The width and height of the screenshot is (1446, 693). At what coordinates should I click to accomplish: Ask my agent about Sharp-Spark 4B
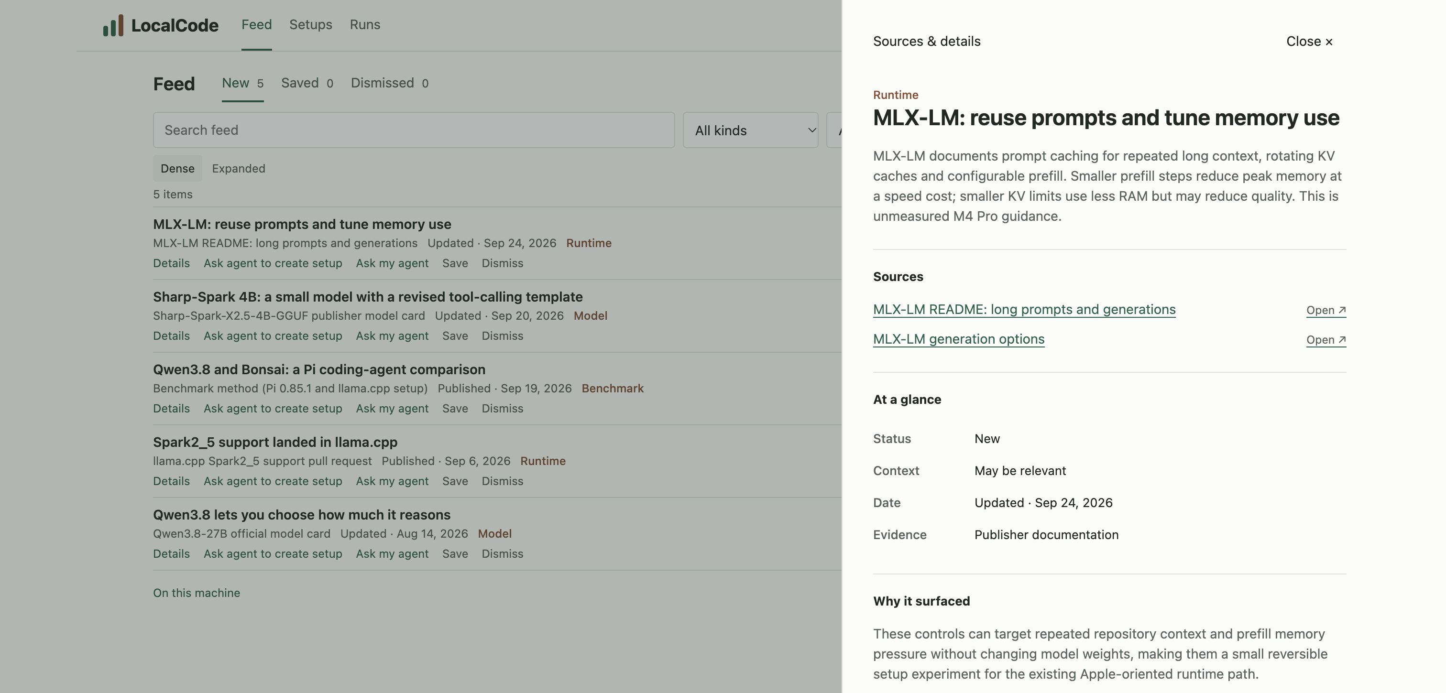(392, 336)
